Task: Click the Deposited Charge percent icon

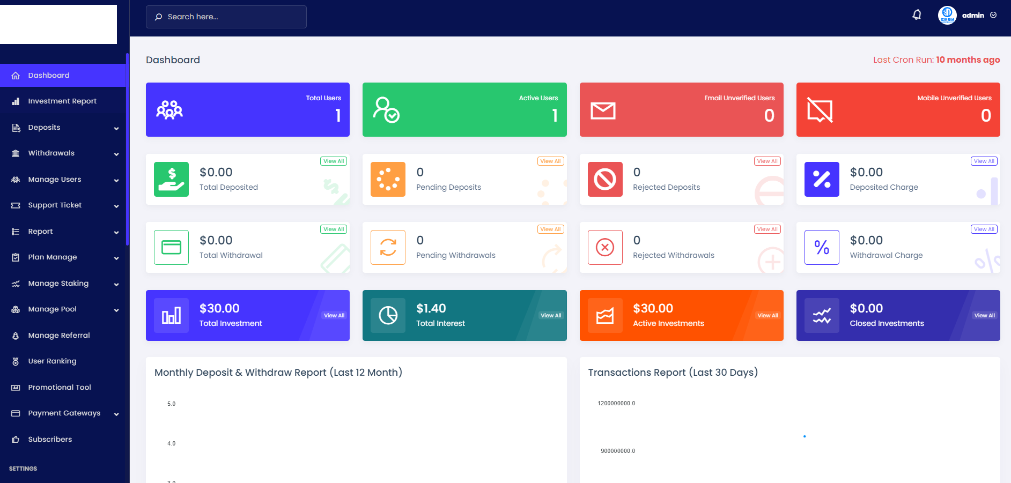Action: (822, 179)
